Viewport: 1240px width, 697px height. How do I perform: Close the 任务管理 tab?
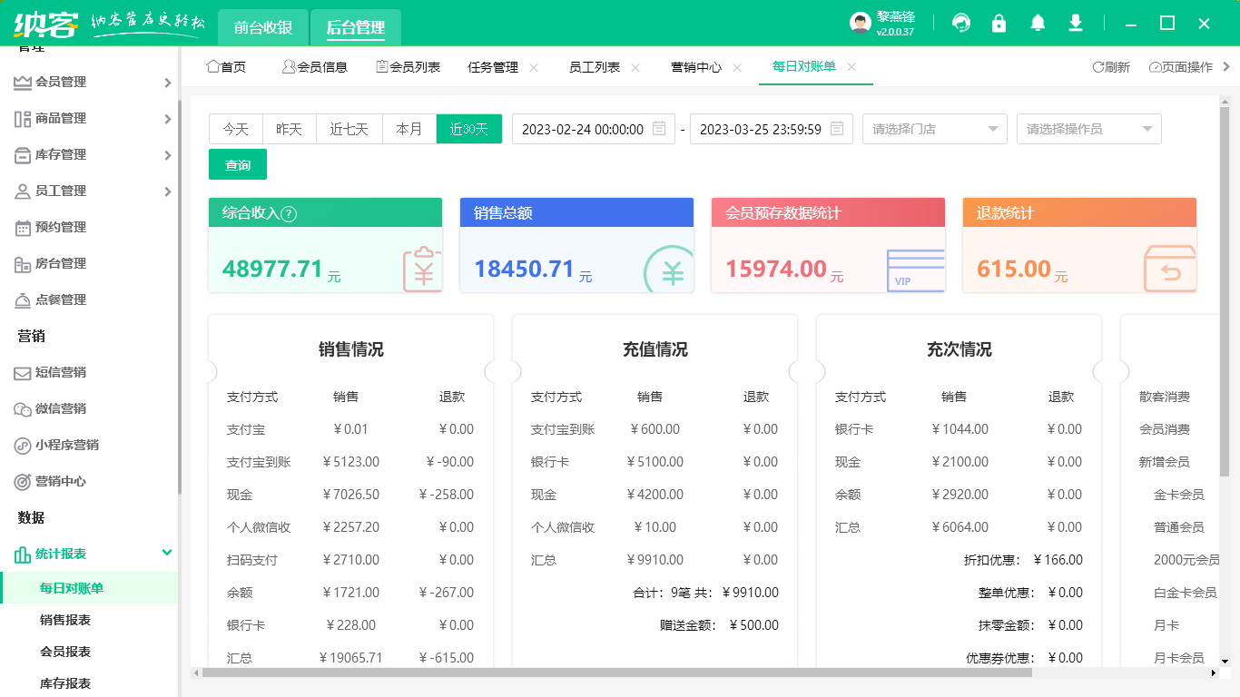click(534, 67)
